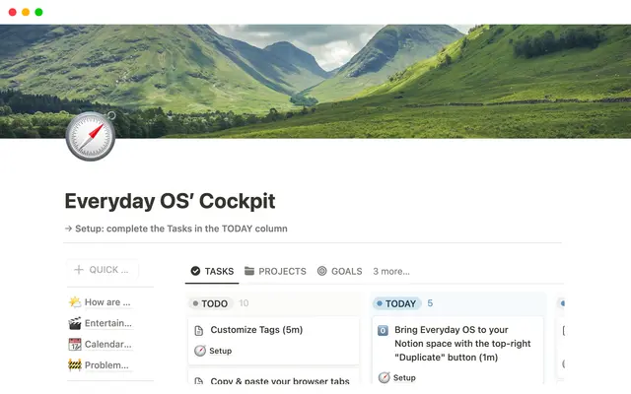631x394 pixels.
Task: Click the clapperboard icon beside Entertainment
Action: [x=75, y=323]
